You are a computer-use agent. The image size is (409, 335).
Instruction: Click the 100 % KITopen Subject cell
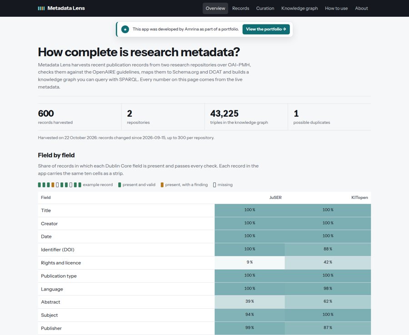328,315
